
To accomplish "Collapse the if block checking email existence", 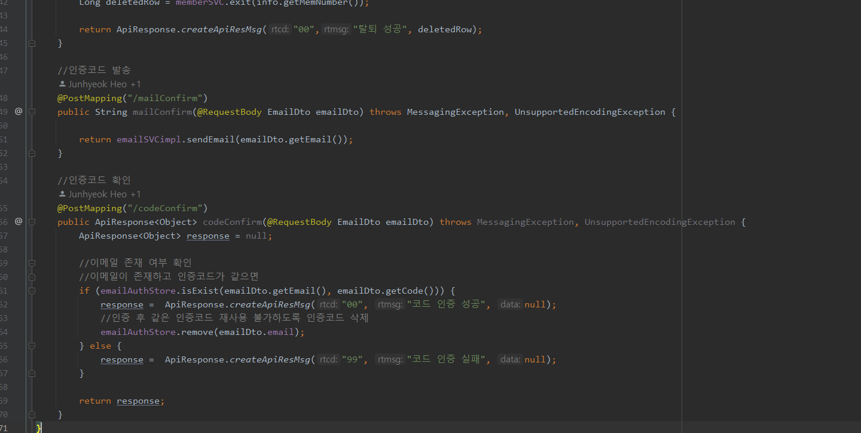I will click(x=32, y=290).
